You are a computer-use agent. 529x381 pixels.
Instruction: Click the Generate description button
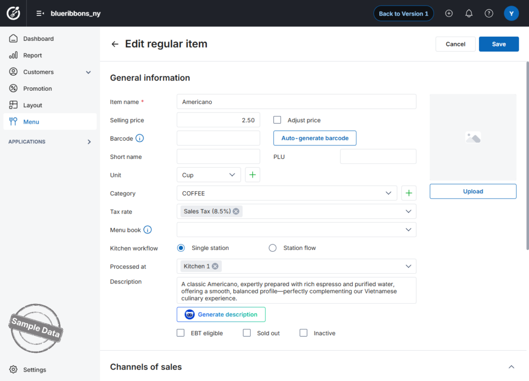(x=221, y=314)
